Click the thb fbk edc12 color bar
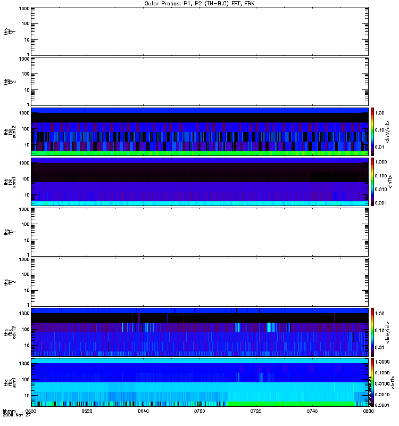The width and height of the screenshot is (399, 426). pos(372,132)
